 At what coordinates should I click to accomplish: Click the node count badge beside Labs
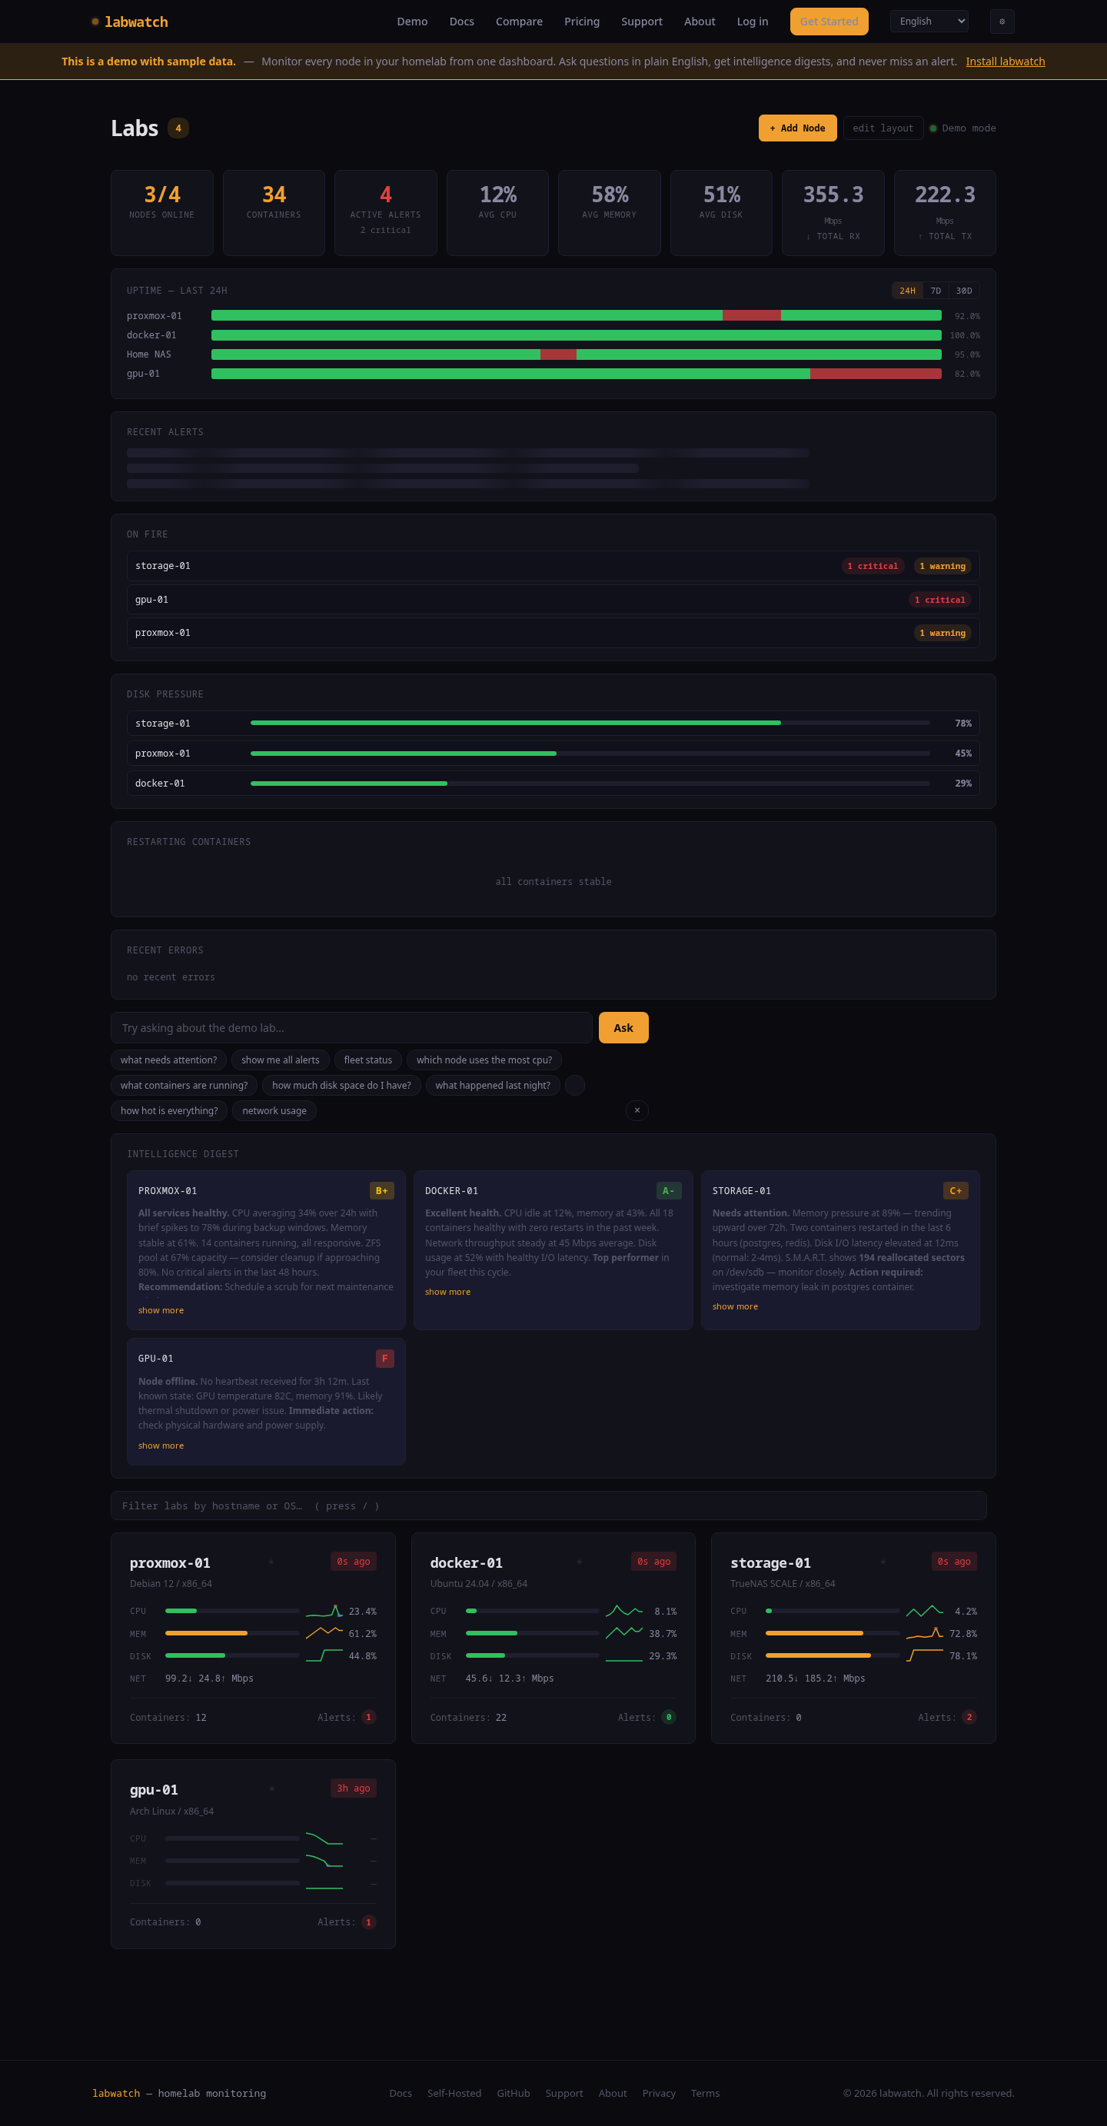click(178, 128)
